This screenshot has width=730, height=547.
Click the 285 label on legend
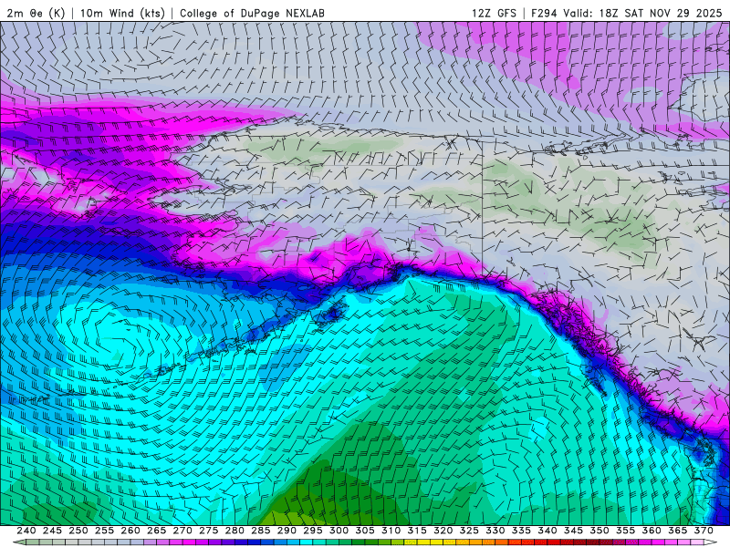(261, 531)
